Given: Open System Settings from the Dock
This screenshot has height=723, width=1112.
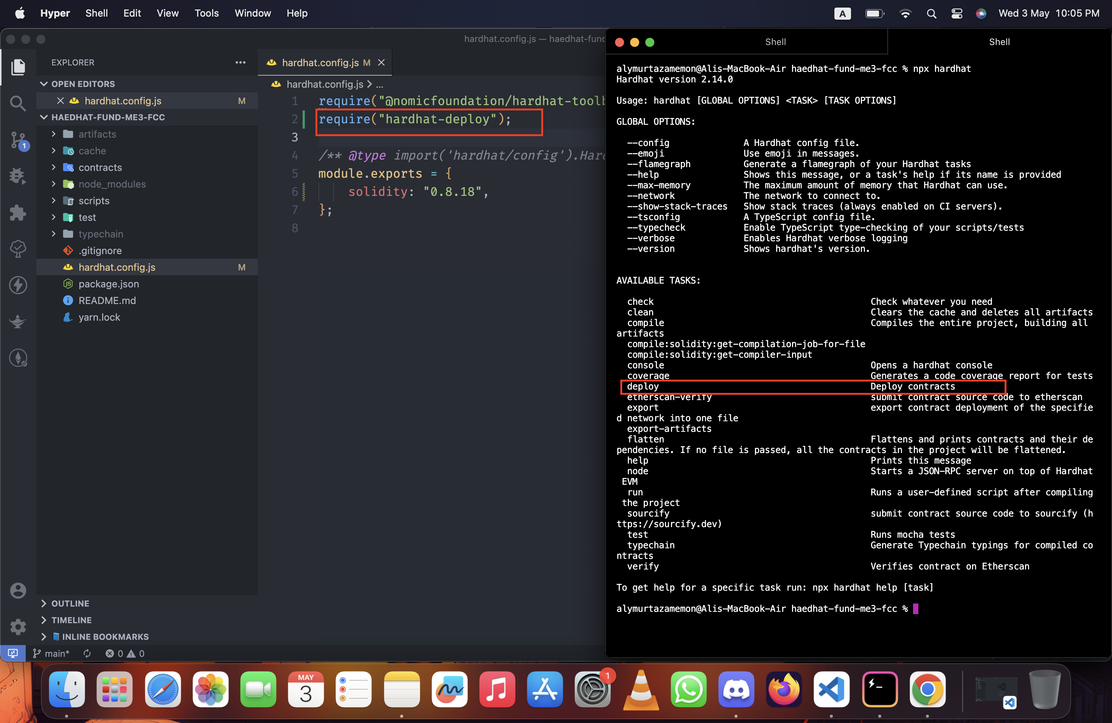Looking at the screenshot, I should coord(592,689).
